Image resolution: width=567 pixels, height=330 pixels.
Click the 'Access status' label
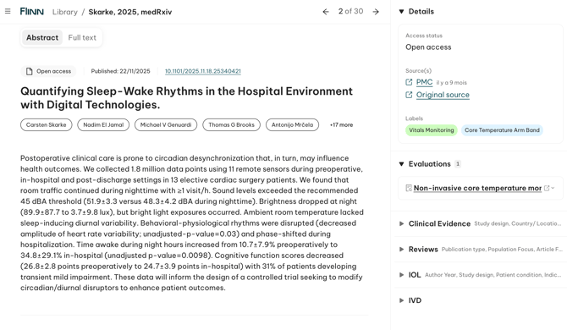coord(424,36)
